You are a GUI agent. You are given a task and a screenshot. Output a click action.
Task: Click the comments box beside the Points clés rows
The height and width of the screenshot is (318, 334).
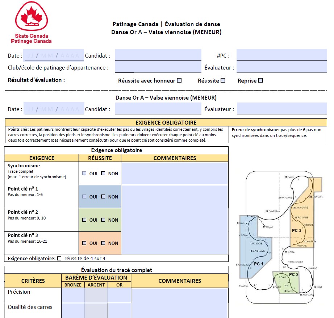point(175,220)
